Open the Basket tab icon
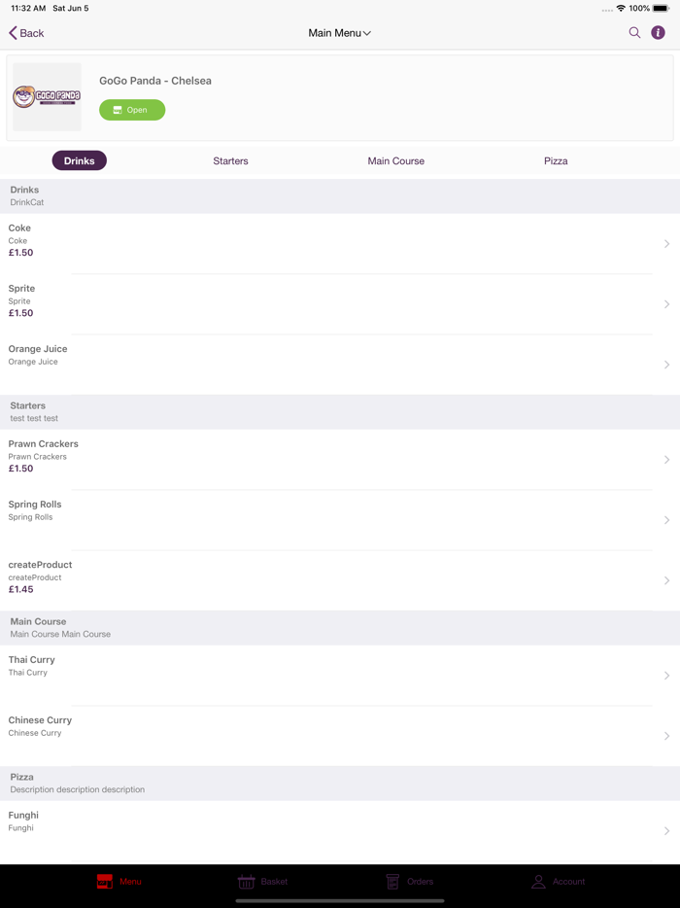 (x=247, y=882)
